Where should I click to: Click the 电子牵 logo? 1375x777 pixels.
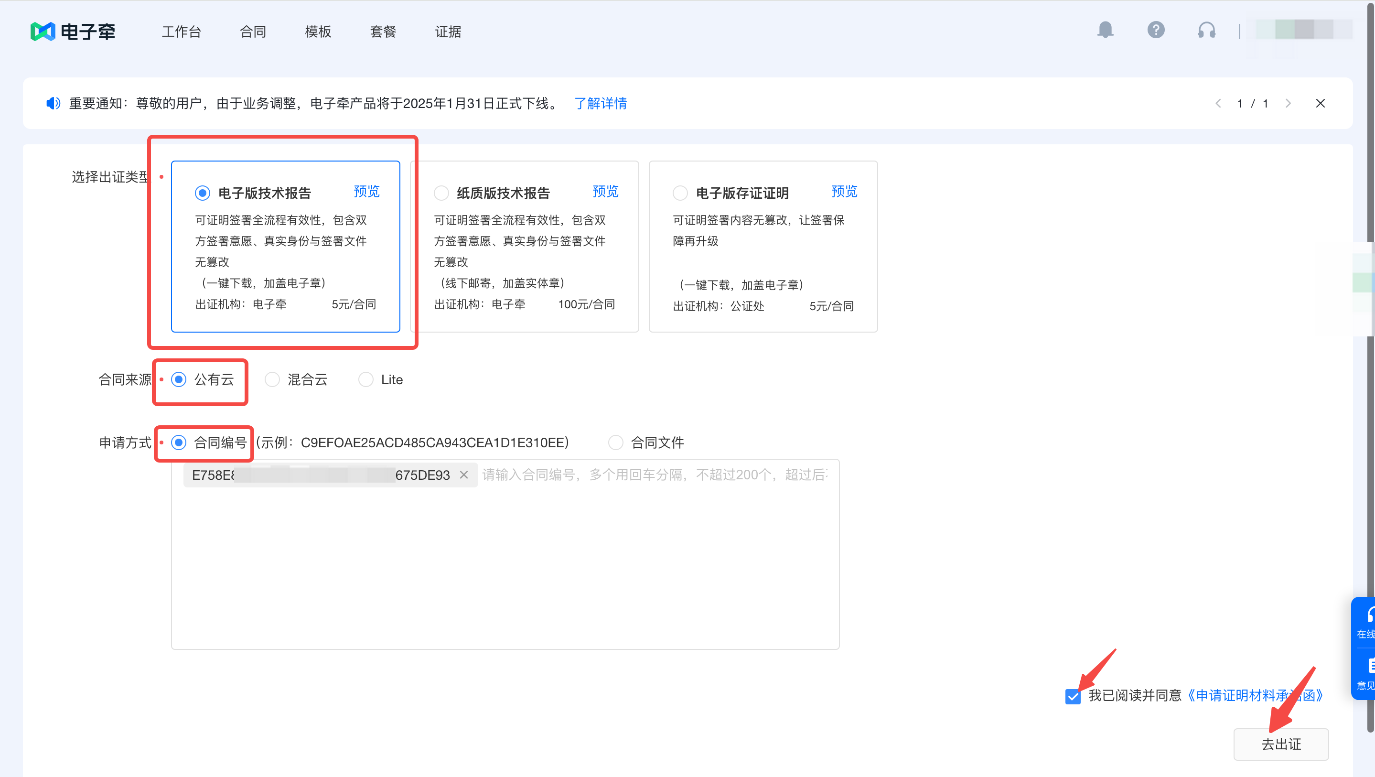click(x=73, y=32)
